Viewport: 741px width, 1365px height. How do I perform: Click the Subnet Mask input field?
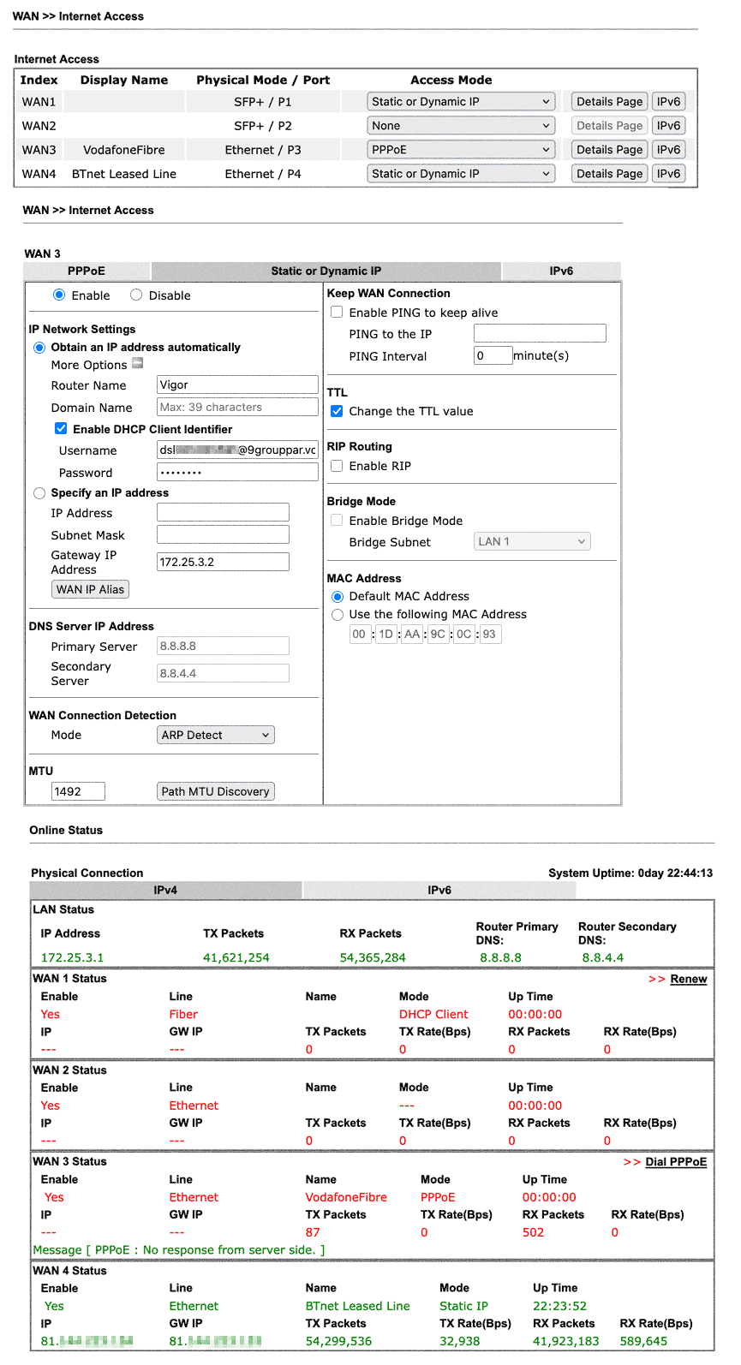(x=223, y=534)
